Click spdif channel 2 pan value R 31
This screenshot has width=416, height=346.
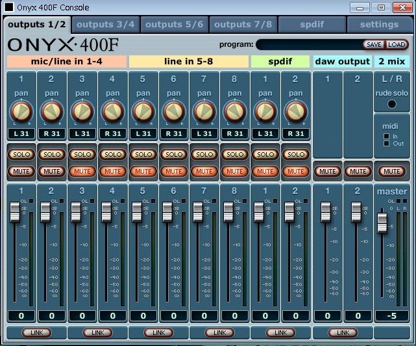click(x=296, y=133)
